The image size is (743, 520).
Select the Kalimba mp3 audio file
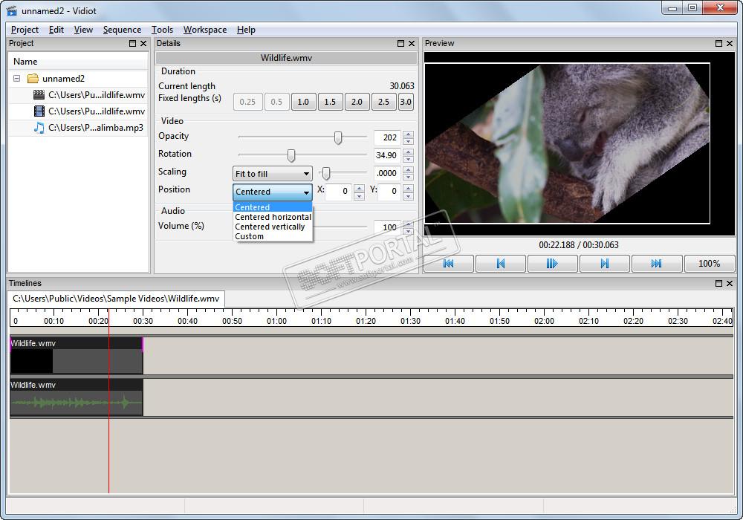pyautogui.click(x=95, y=128)
